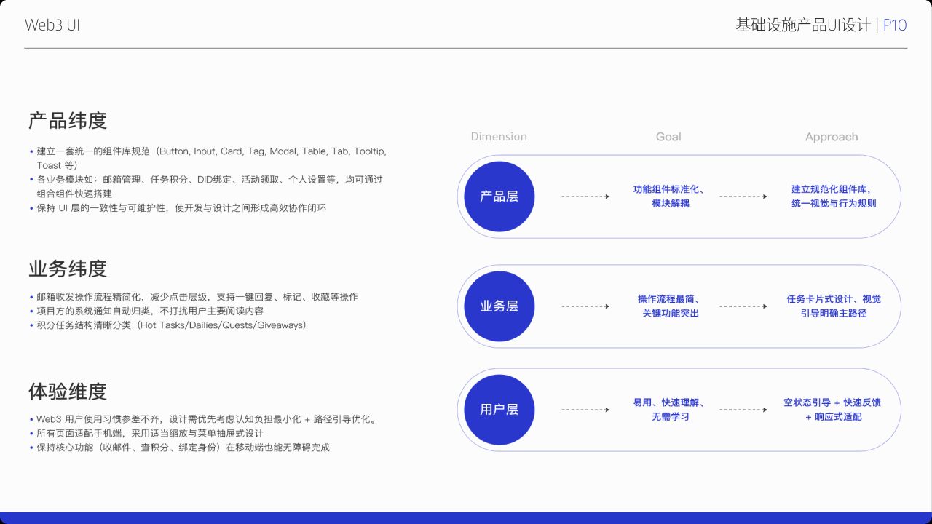
Task: Click the P10 page number
Action: (895, 25)
